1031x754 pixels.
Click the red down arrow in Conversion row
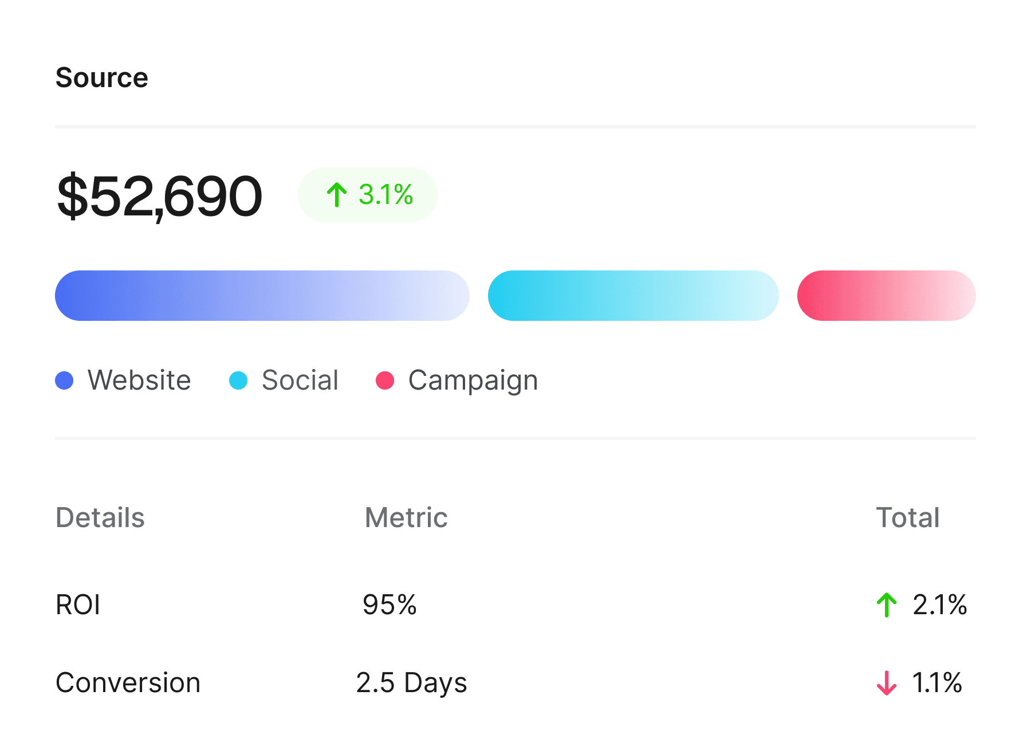click(x=887, y=683)
